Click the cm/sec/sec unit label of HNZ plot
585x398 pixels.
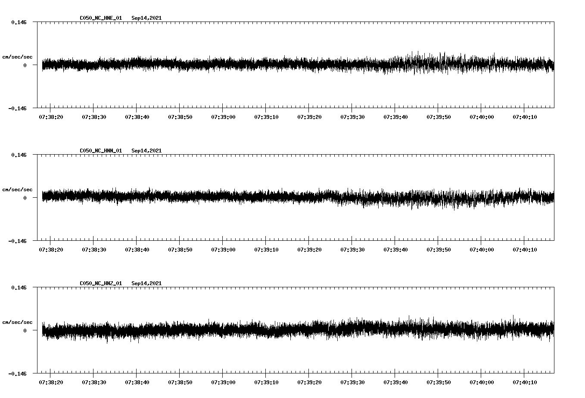click(17, 322)
